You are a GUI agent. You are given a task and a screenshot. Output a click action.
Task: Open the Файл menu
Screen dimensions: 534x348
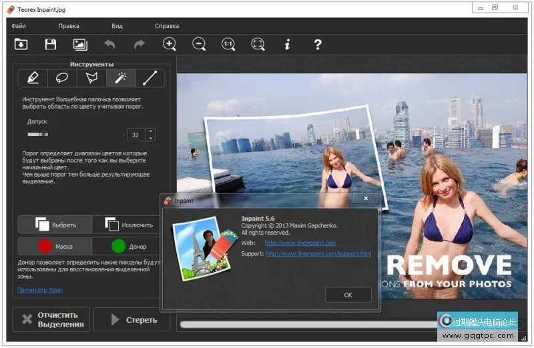click(19, 26)
